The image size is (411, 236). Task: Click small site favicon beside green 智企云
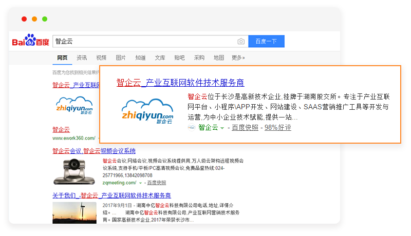coord(192,127)
